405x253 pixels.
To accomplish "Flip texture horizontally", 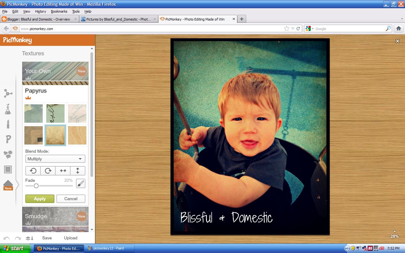I will [63, 171].
